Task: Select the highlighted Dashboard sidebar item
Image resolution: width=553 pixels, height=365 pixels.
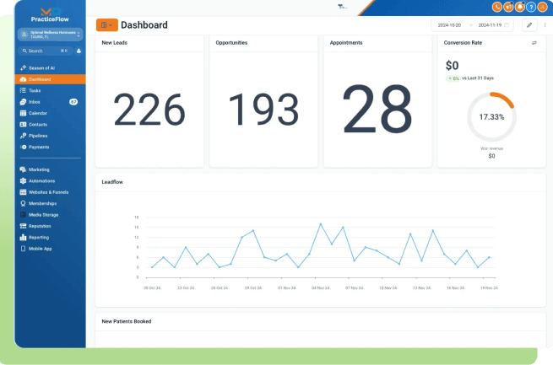Action: click(x=50, y=79)
